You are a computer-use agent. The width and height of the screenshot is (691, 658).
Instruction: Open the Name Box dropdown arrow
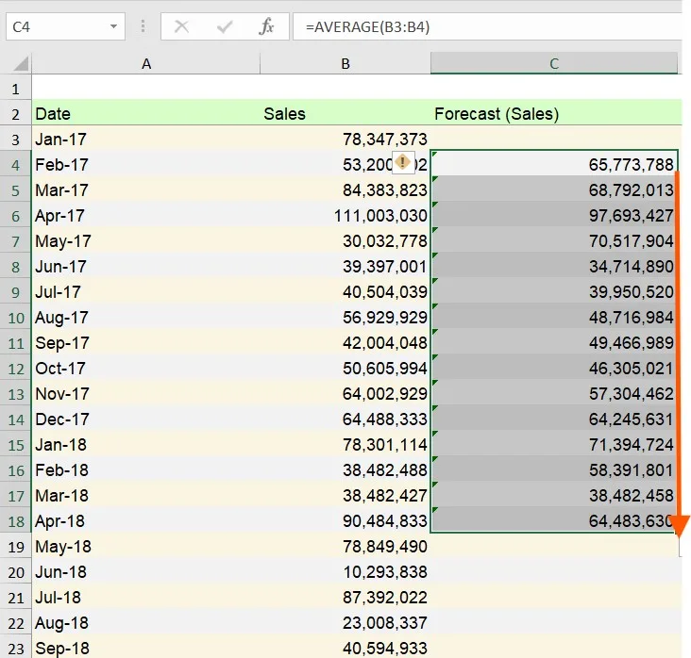tap(113, 26)
